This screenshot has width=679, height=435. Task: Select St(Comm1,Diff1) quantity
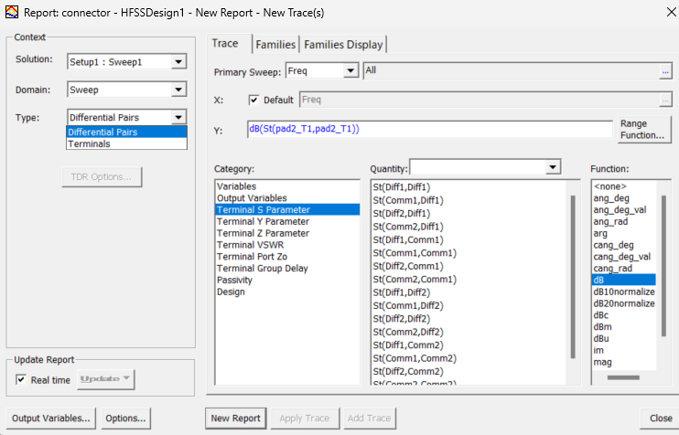469,200
